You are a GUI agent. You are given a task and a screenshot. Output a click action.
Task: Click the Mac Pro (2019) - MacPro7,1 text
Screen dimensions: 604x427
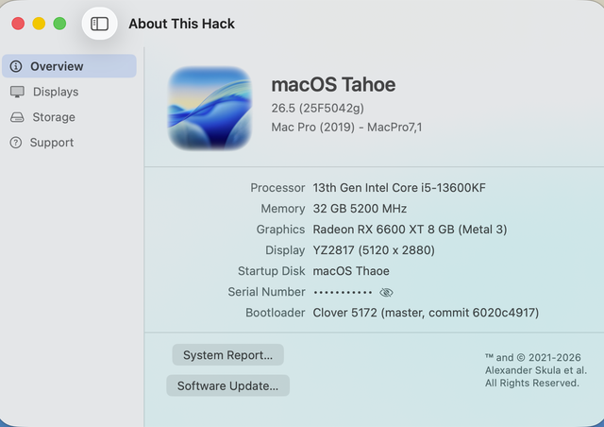tap(346, 127)
